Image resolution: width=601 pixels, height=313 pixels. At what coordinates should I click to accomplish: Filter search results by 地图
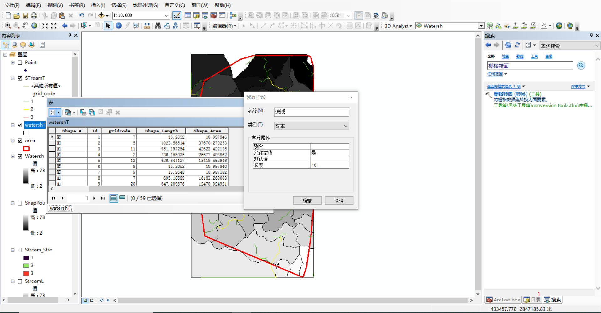click(x=505, y=56)
